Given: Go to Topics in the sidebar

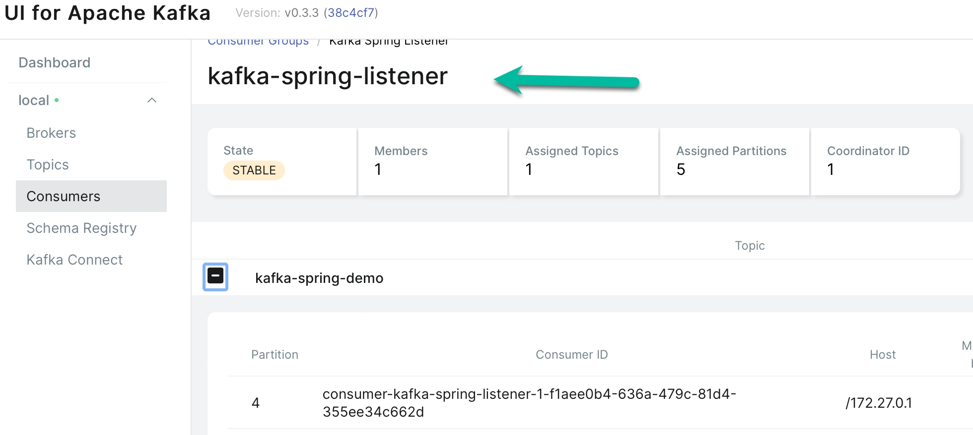Looking at the screenshot, I should click(x=48, y=164).
